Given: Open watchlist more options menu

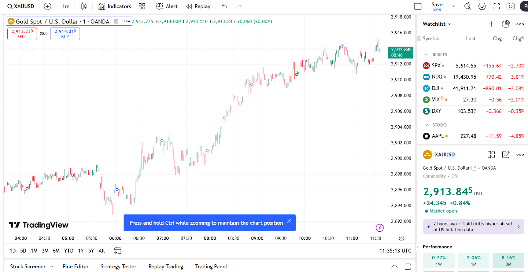Looking at the screenshot, I should [x=520, y=24].
